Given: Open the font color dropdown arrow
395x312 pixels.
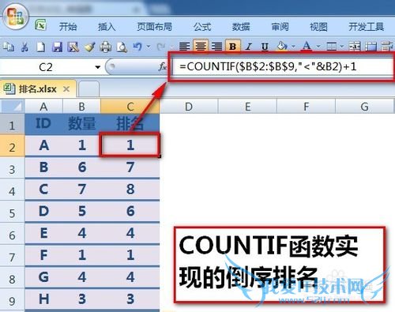Looking at the screenshot, I should coord(318,47).
